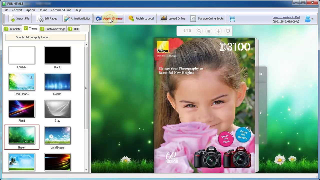Jump to last page double-arrow button
Screen dimensions: 320x180
tap(261, 74)
